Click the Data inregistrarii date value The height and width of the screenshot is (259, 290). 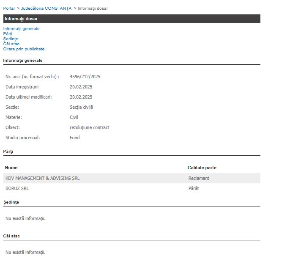81,87
